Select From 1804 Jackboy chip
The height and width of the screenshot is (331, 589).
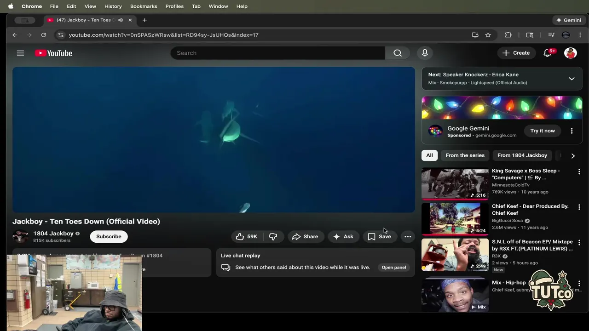pos(522,155)
